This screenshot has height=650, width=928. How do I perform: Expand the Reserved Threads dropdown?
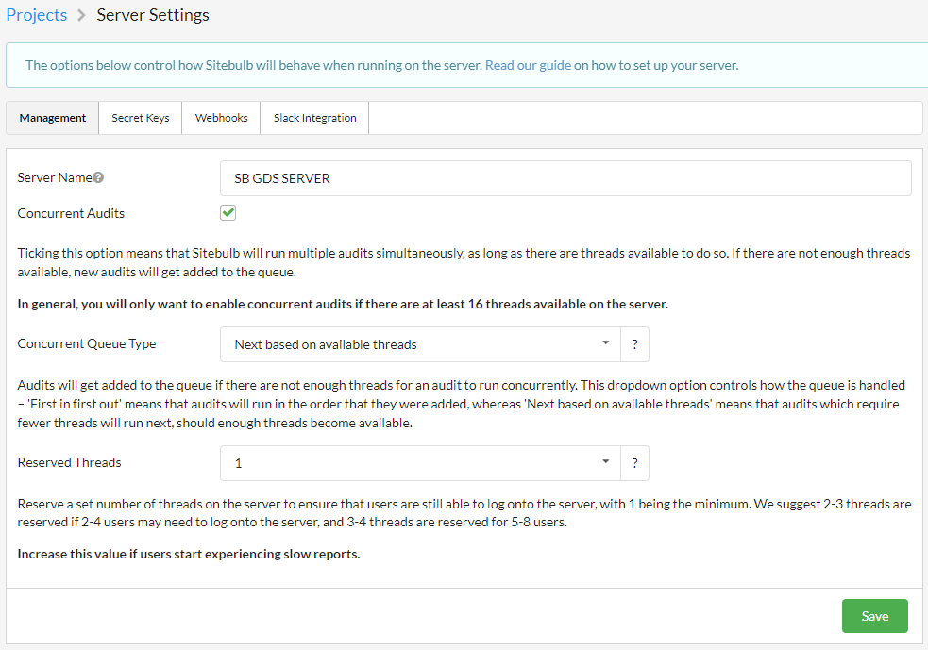(420, 463)
